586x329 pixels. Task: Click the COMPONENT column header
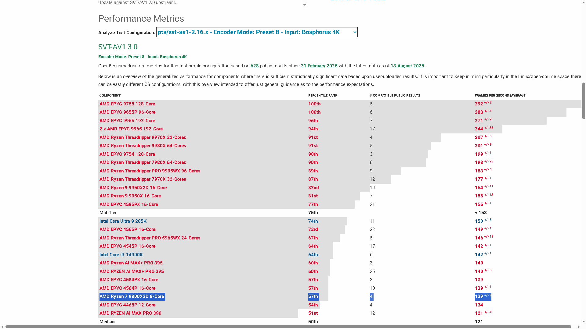(x=110, y=95)
